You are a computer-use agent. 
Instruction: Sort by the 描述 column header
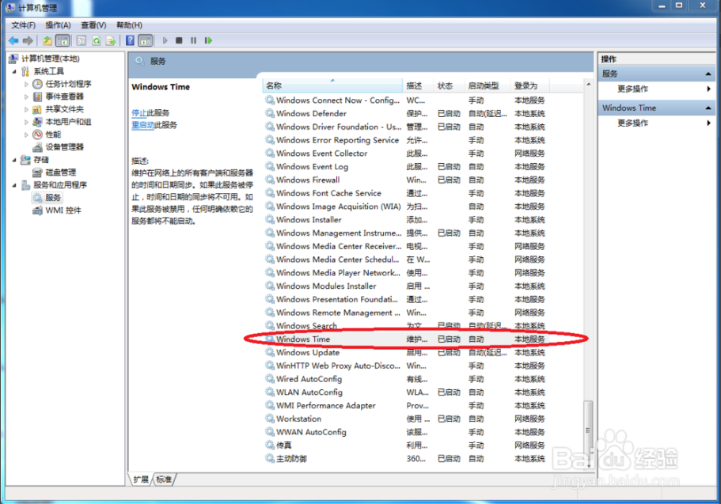[418, 85]
